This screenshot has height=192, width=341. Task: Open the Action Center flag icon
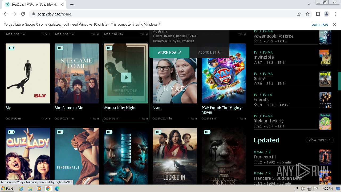[316, 189]
